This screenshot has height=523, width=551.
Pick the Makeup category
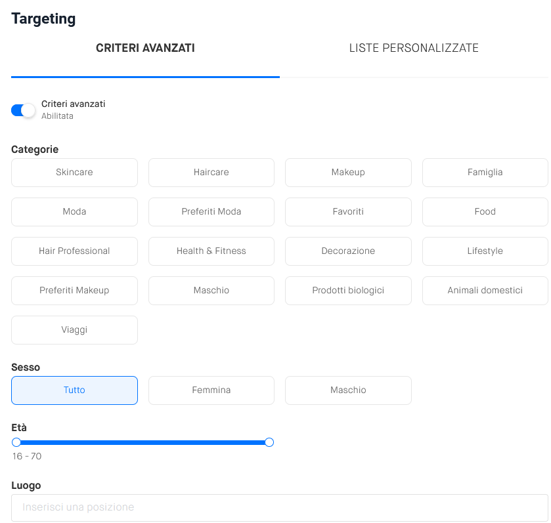point(348,173)
